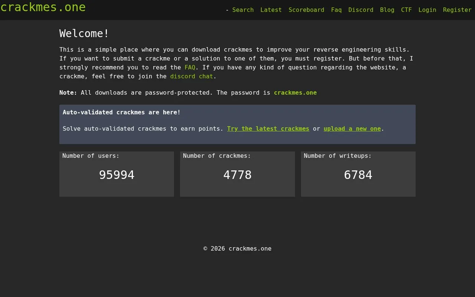475x297 pixels.
Task: Go to the Latest page
Action: click(271, 10)
